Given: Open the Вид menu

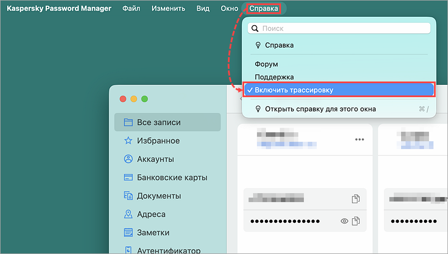Looking at the screenshot, I should (203, 8).
